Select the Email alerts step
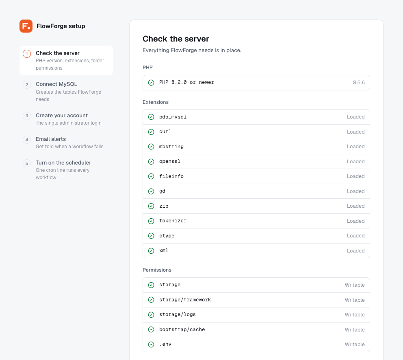 coord(66,143)
